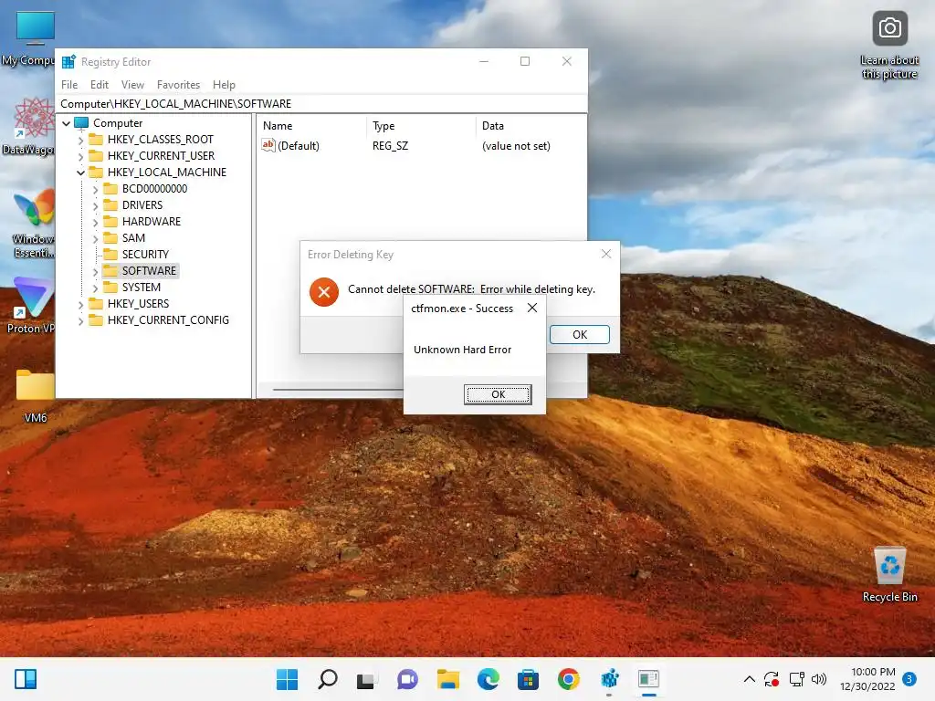Image resolution: width=935 pixels, height=701 pixels.
Task: Open Chat in taskbar
Action: (x=407, y=679)
